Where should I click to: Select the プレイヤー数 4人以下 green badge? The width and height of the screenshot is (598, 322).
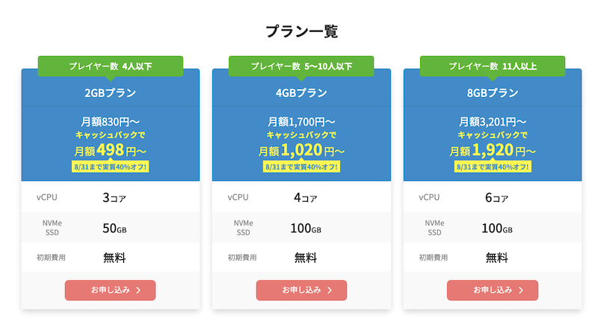click(x=111, y=66)
